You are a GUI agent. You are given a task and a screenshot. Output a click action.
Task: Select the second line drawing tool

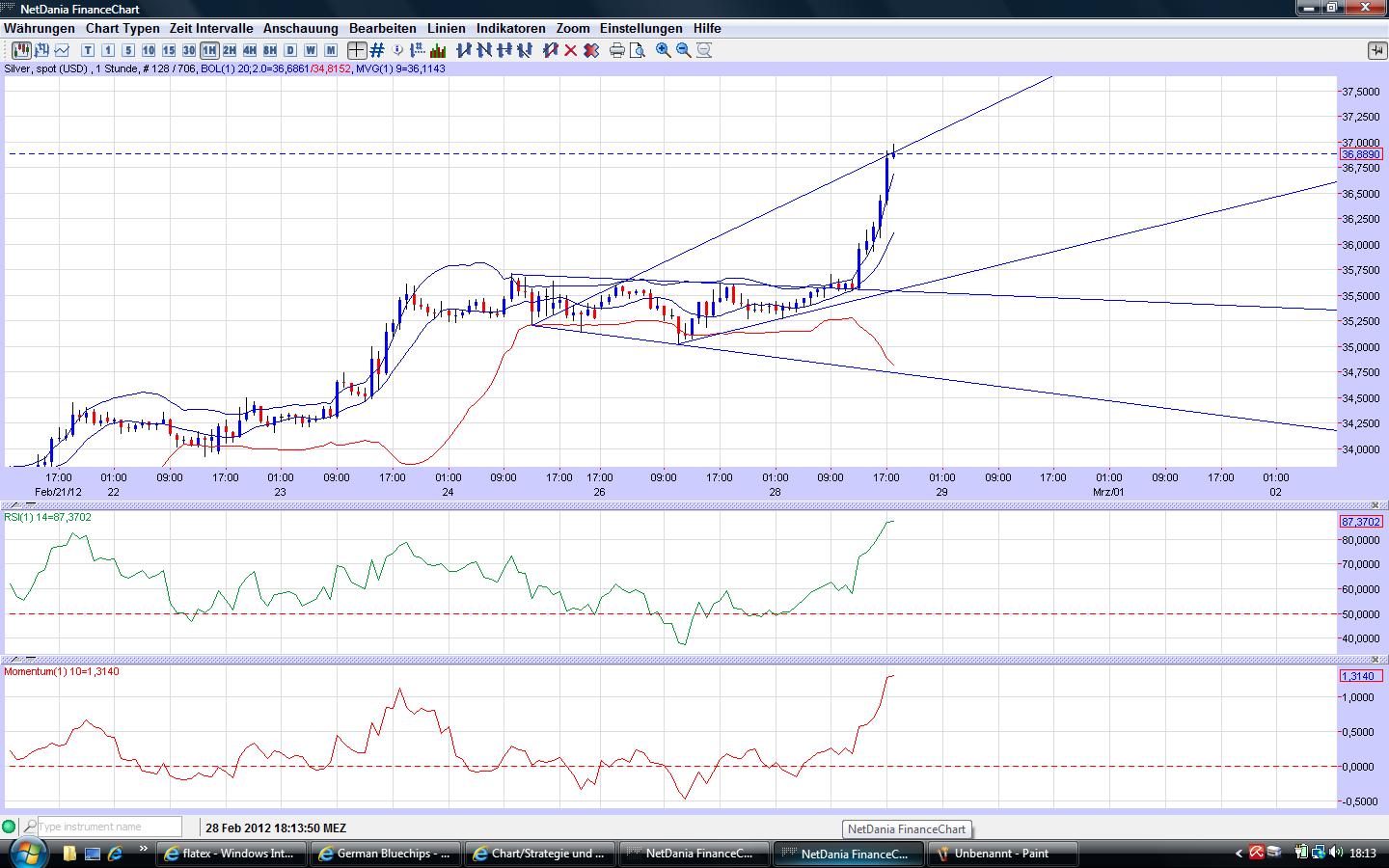pyautogui.click(x=485, y=50)
